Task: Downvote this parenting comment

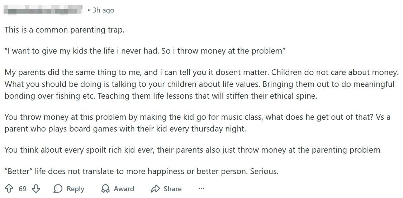Action: pyautogui.click(x=35, y=189)
